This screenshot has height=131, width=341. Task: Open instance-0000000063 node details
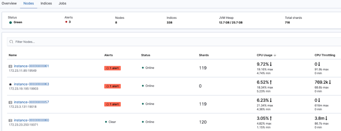(x=31, y=84)
